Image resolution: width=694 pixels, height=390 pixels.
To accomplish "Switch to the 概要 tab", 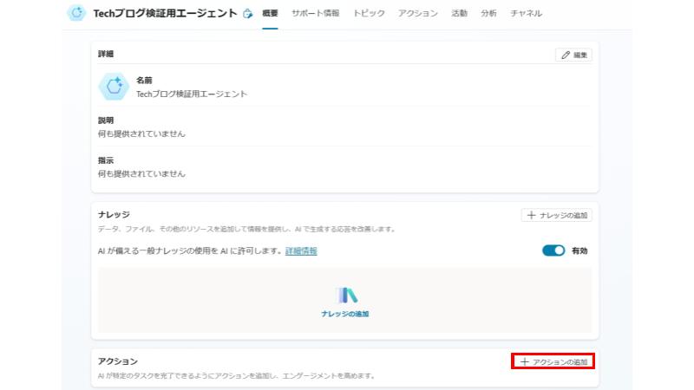I will (x=270, y=14).
